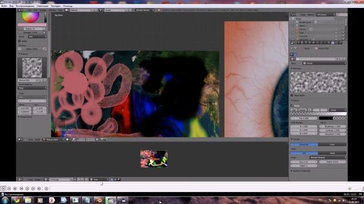The height and width of the screenshot is (204, 364).
Task: Click the Render properties tab icon
Action: point(298,43)
